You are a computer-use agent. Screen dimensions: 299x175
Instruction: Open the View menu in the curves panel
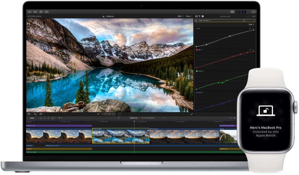[x=251, y=24]
